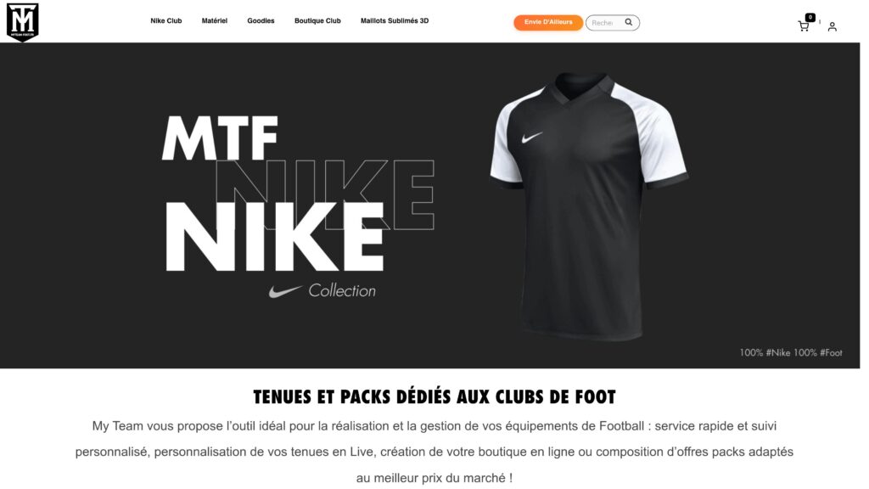Viewport: 869px width, 489px height.
Task: Click the cart item count badge
Action: coord(810,17)
